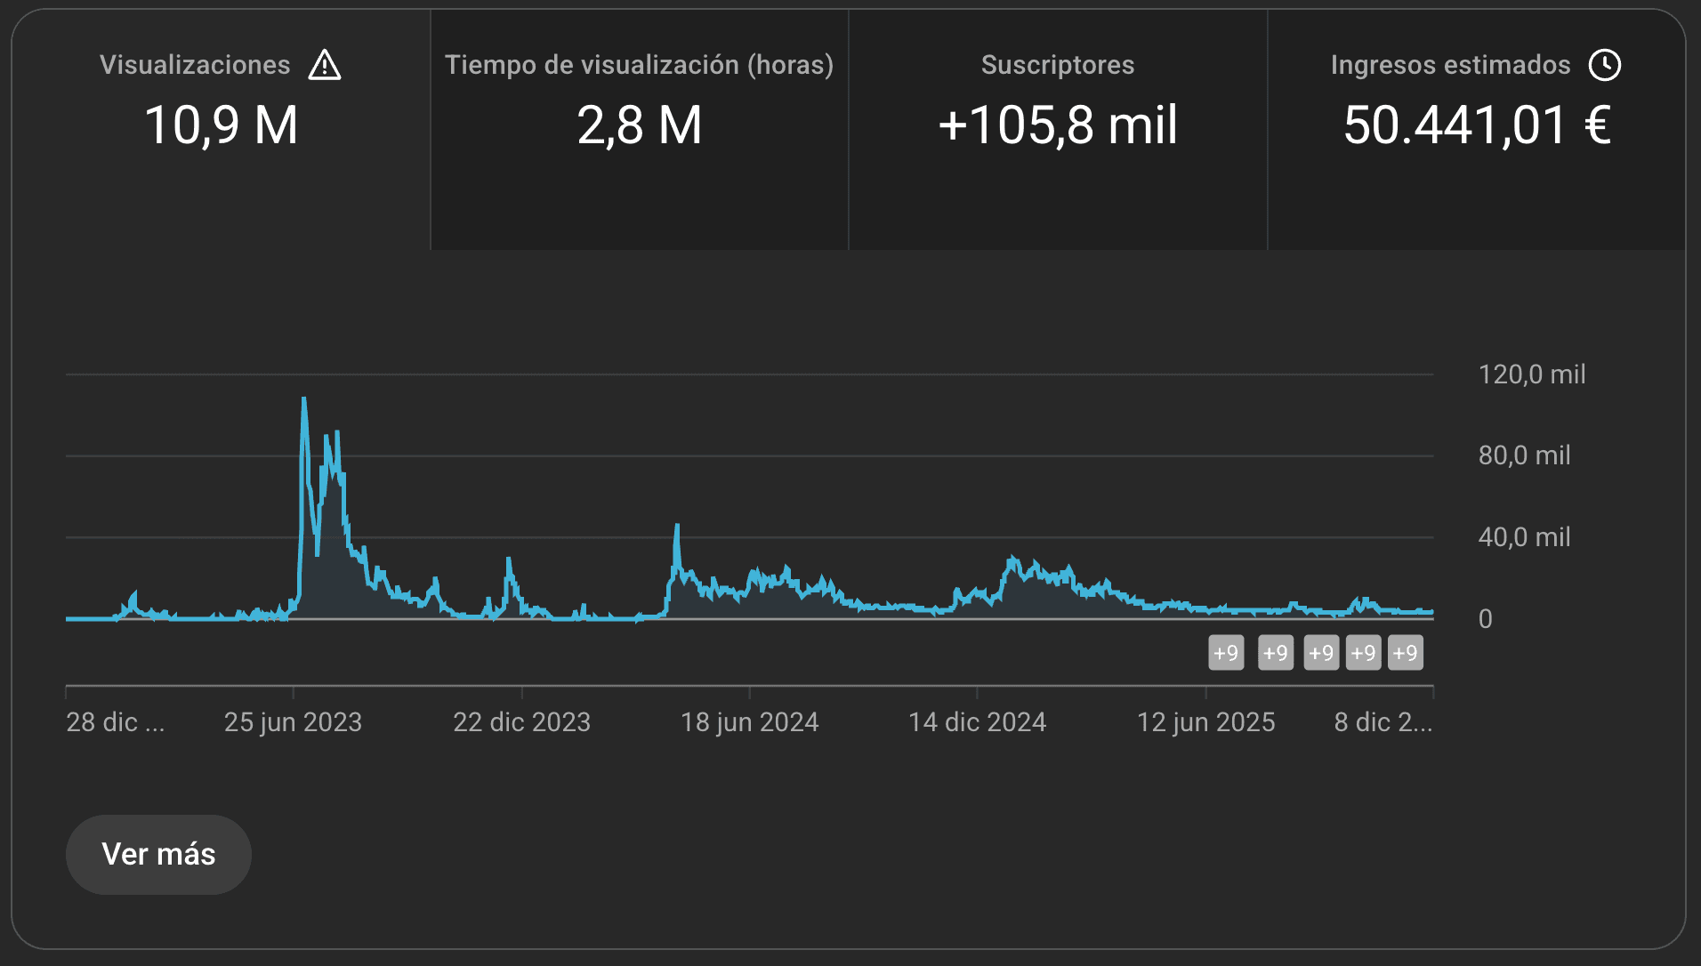This screenshot has height=966, width=1701.
Task: Click the clock icon next to Ingresos estimados
Action: tap(1605, 65)
